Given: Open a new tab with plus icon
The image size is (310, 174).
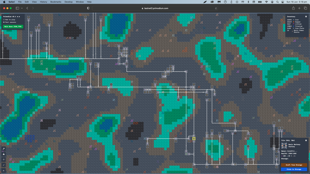Looking at the screenshot, I should coord(299,8).
